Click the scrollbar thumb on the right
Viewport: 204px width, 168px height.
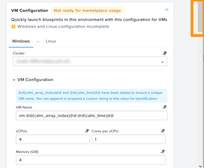[x=200, y=17]
